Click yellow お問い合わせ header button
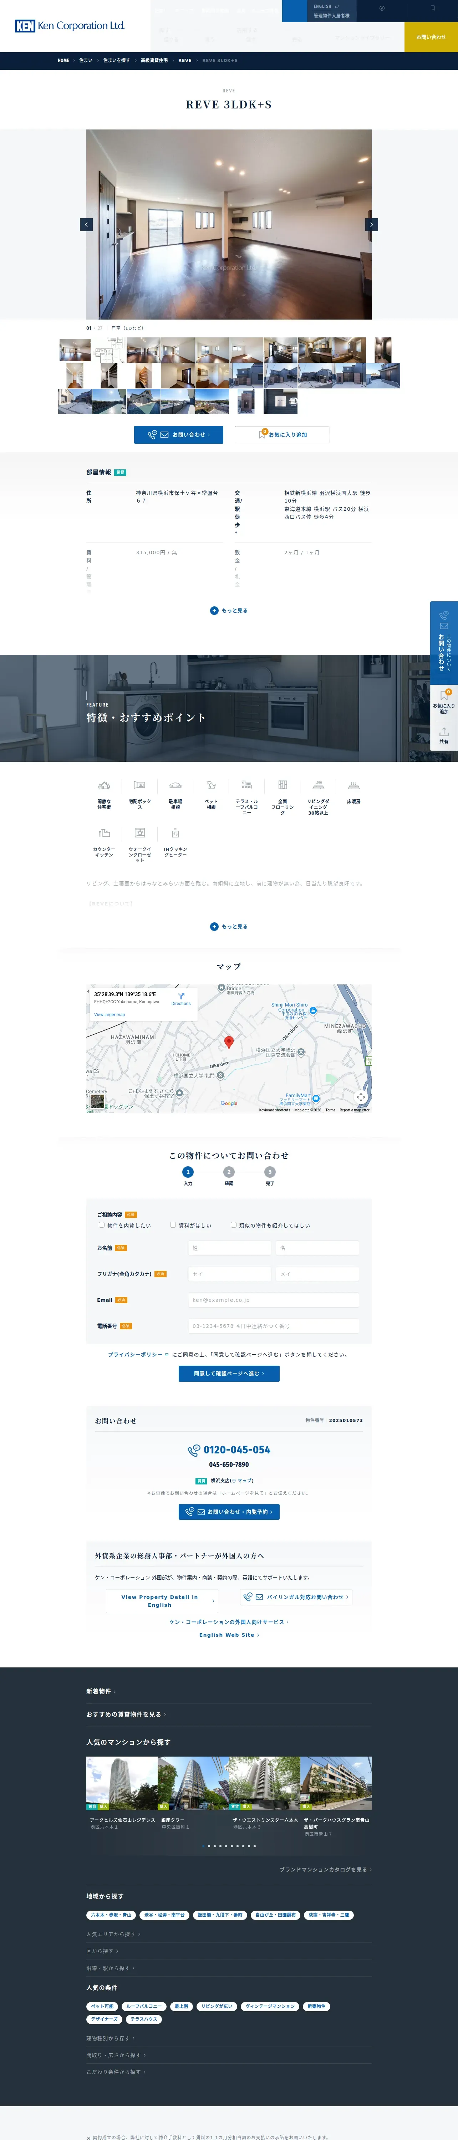 point(431,37)
